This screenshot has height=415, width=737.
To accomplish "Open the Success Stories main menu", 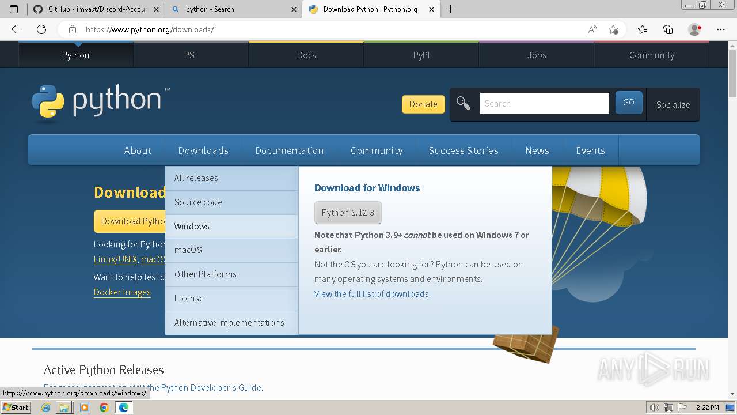I will click(x=464, y=150).
